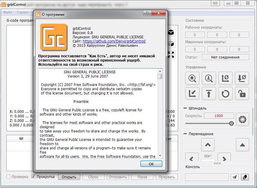Click the Нет соединения status field
This screenshot has height=188, width=257.
[225, 57]
